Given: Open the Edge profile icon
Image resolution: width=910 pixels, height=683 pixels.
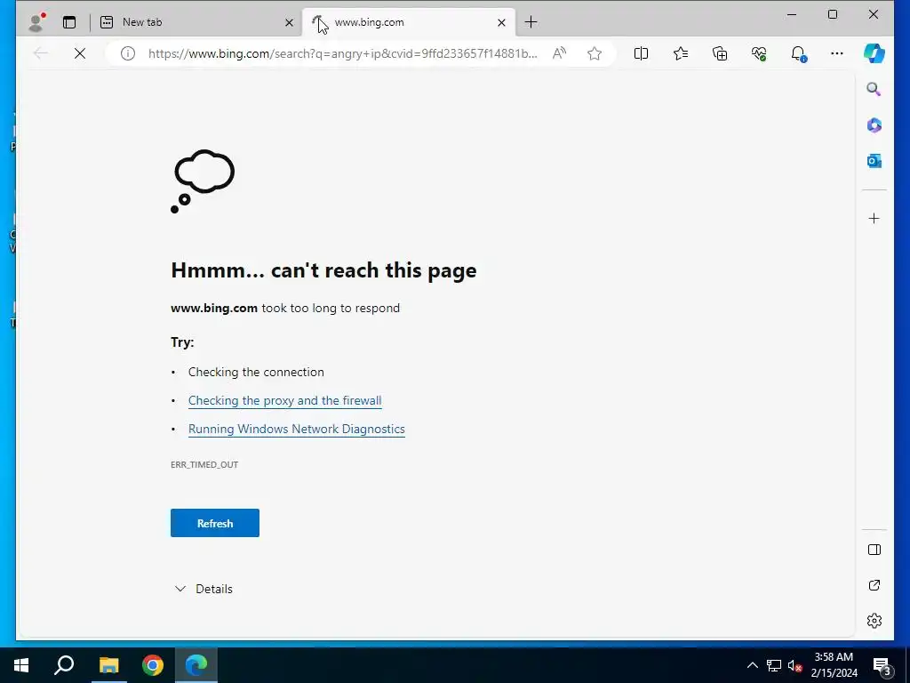Looking at the screenshot, I should coord(36,22).
